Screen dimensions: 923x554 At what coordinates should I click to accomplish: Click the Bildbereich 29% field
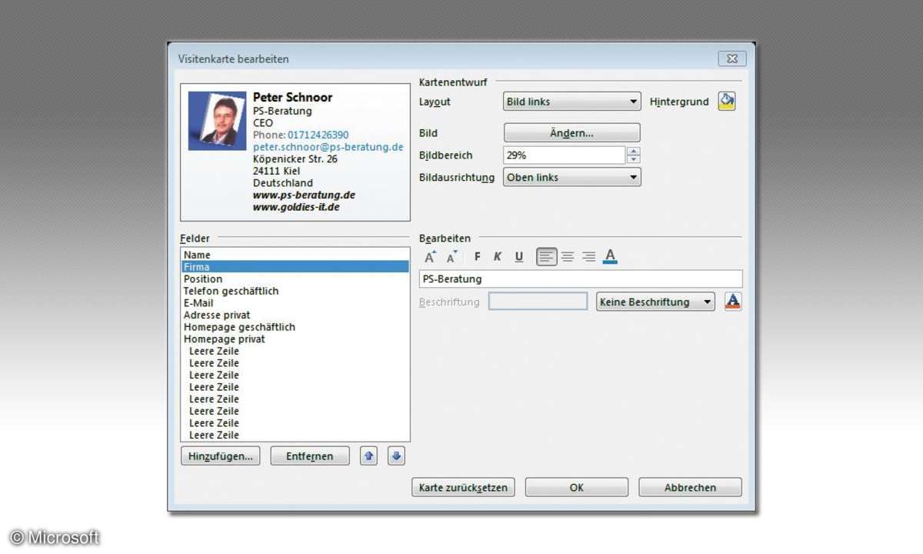click(565, 155)
